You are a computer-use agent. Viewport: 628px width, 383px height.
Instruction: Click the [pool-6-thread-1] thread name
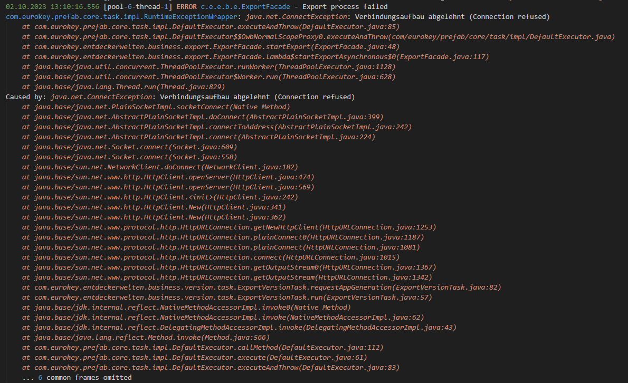pyautogui.click(x=138, y=7)
